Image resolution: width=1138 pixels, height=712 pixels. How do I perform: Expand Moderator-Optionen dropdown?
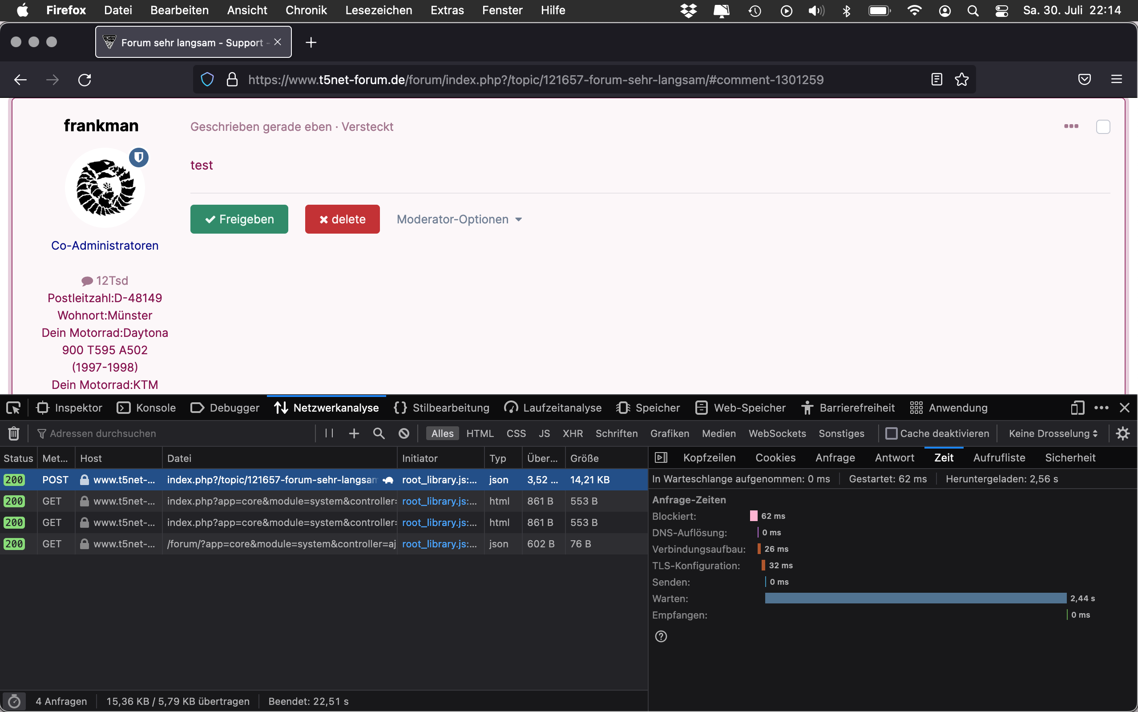click(459, 219)
